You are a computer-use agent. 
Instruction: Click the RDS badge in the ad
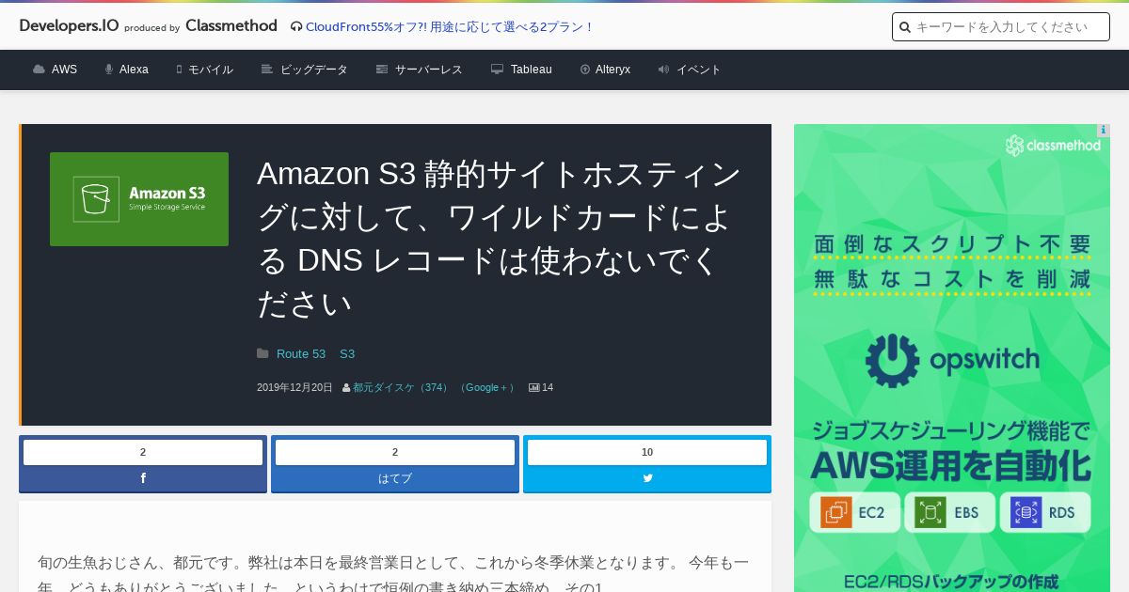click(1045, 513)
